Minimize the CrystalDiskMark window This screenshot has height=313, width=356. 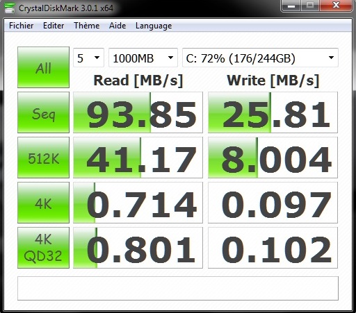click(291, 6)
